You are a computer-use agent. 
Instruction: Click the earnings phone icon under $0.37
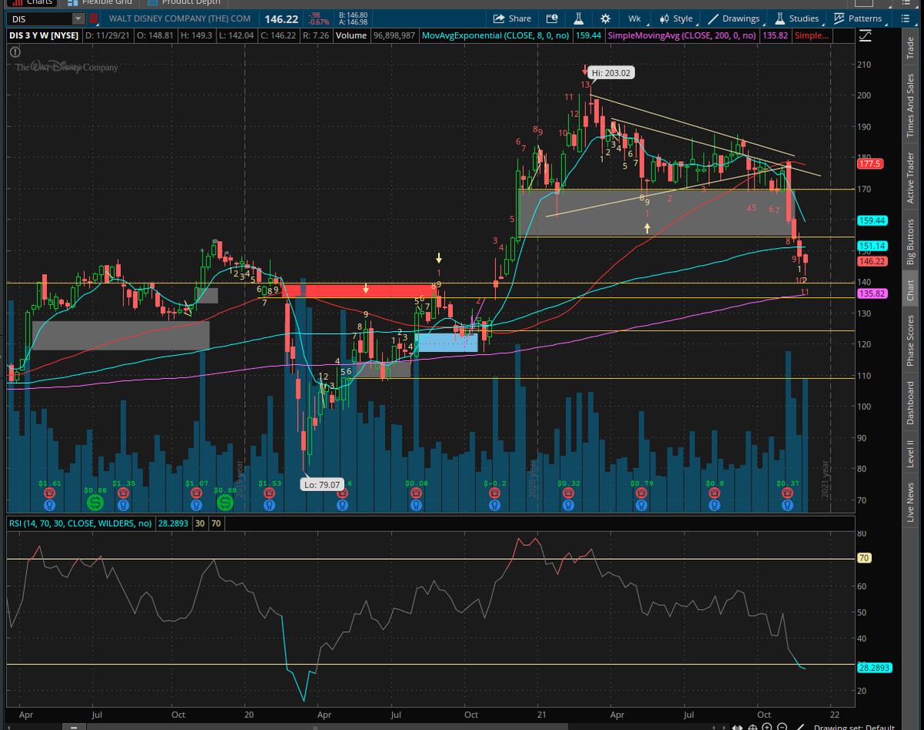coord(787,494)
